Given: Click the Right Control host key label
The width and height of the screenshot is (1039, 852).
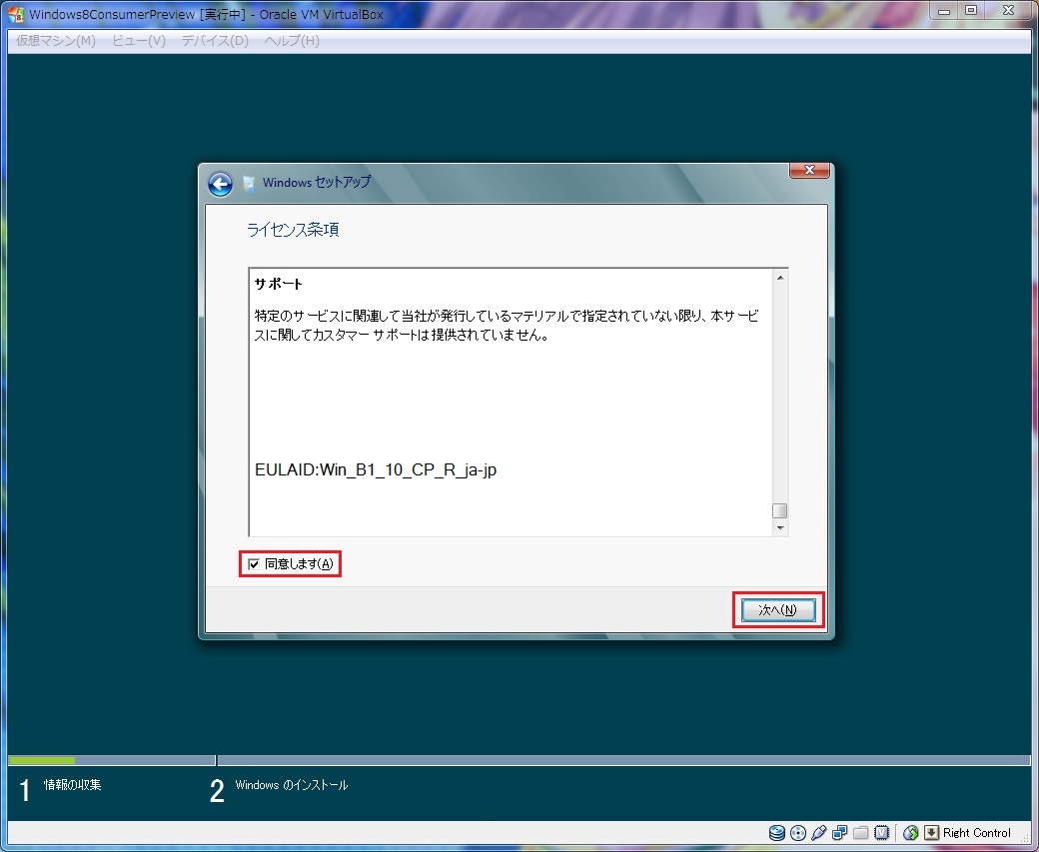Looking at the screenshot, I should pos(977,833).
